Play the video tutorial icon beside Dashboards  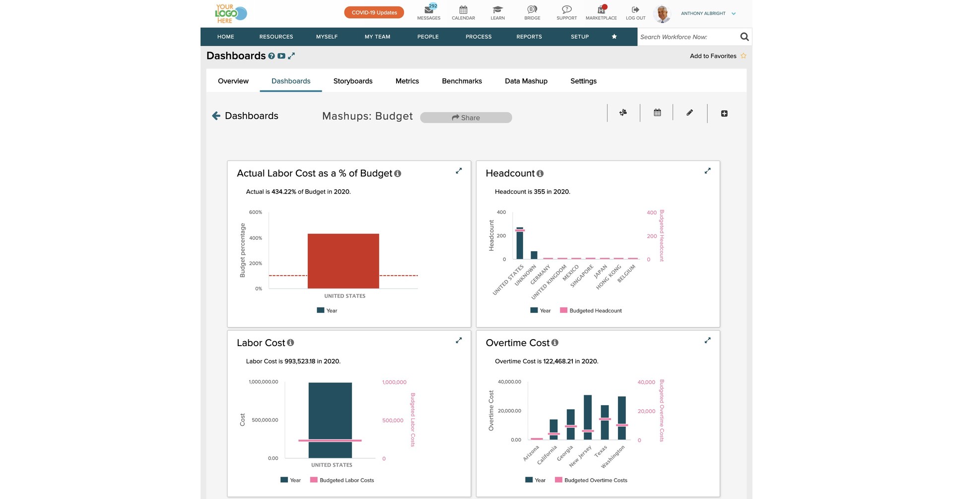tap(281, 56)
